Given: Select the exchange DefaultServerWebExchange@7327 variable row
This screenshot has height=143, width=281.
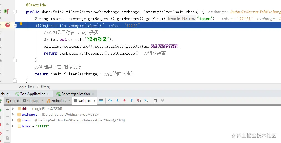Looking at the screenshot, I should click(x=146, y=115).
